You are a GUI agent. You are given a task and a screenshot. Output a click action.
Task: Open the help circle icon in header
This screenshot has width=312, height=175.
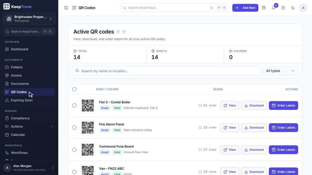pyautogui.click(x=283, y=8)
